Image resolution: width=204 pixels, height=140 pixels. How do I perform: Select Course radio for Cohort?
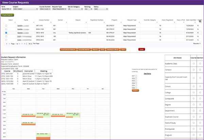[x=193, y=86]
